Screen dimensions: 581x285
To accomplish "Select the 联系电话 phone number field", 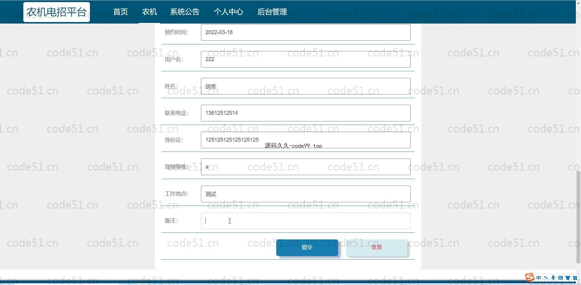I will click(x=306, y=113).
